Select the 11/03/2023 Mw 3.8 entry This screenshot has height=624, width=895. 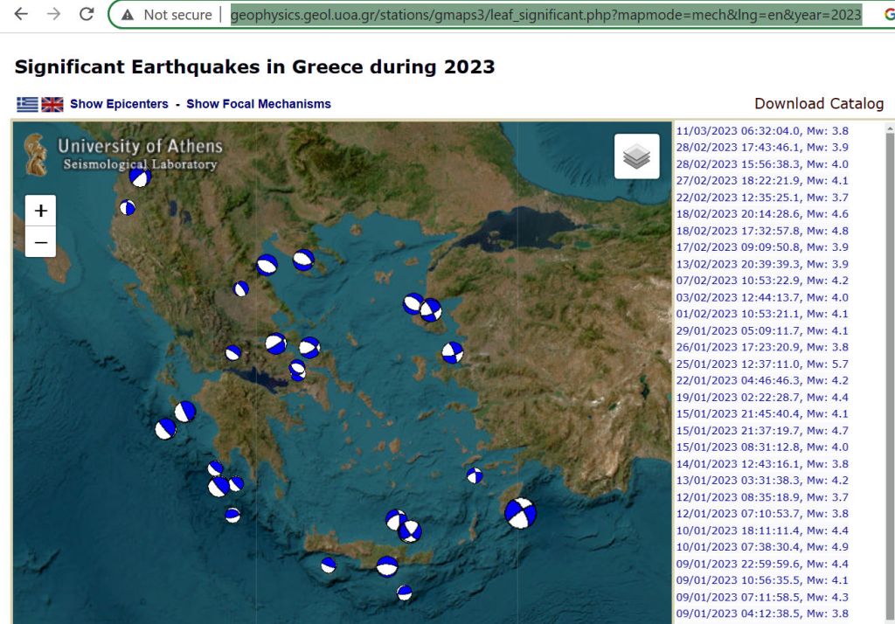tap(762, 131)
